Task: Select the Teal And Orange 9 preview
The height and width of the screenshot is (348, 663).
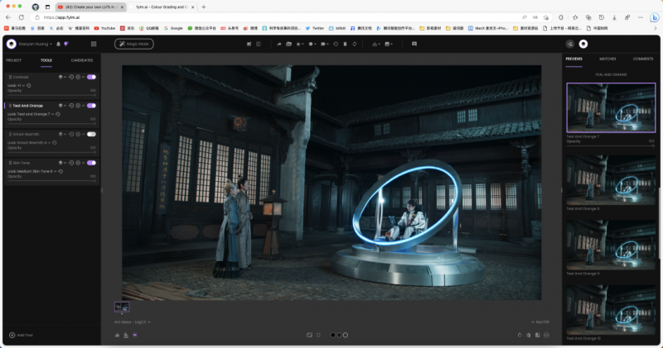Action: pos(611,245)
